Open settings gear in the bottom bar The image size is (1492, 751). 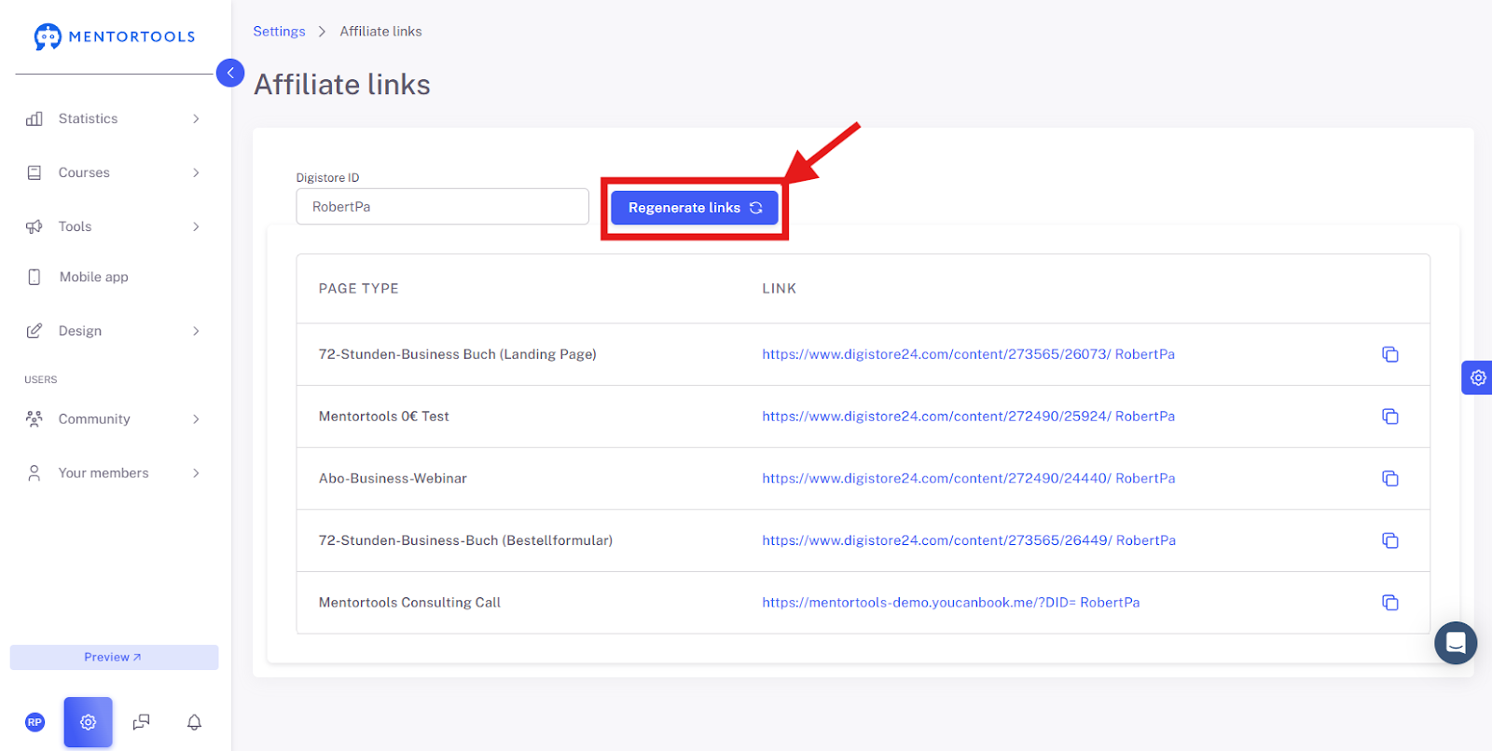[x=89, y=722]
